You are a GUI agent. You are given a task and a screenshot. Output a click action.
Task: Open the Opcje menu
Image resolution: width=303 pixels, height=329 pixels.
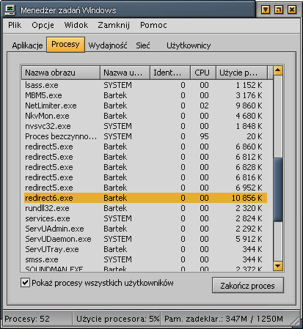(x=43, y=25)
